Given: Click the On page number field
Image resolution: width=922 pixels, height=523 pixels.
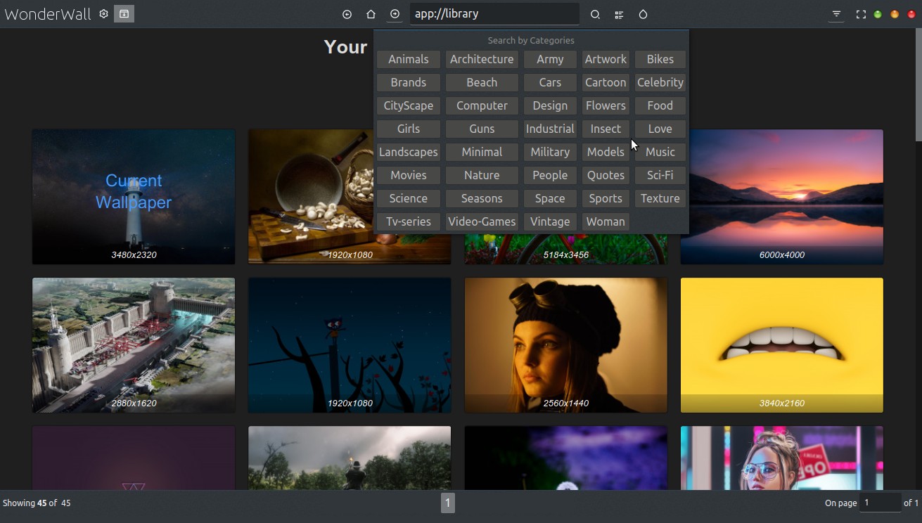Looking at the screenshot, I should pyautogui.click(x=880, y=503).
